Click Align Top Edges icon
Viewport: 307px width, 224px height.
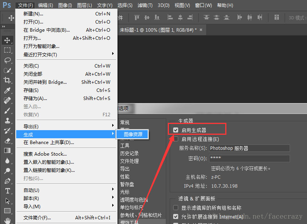pyautogui.click(x=137, y=18)
